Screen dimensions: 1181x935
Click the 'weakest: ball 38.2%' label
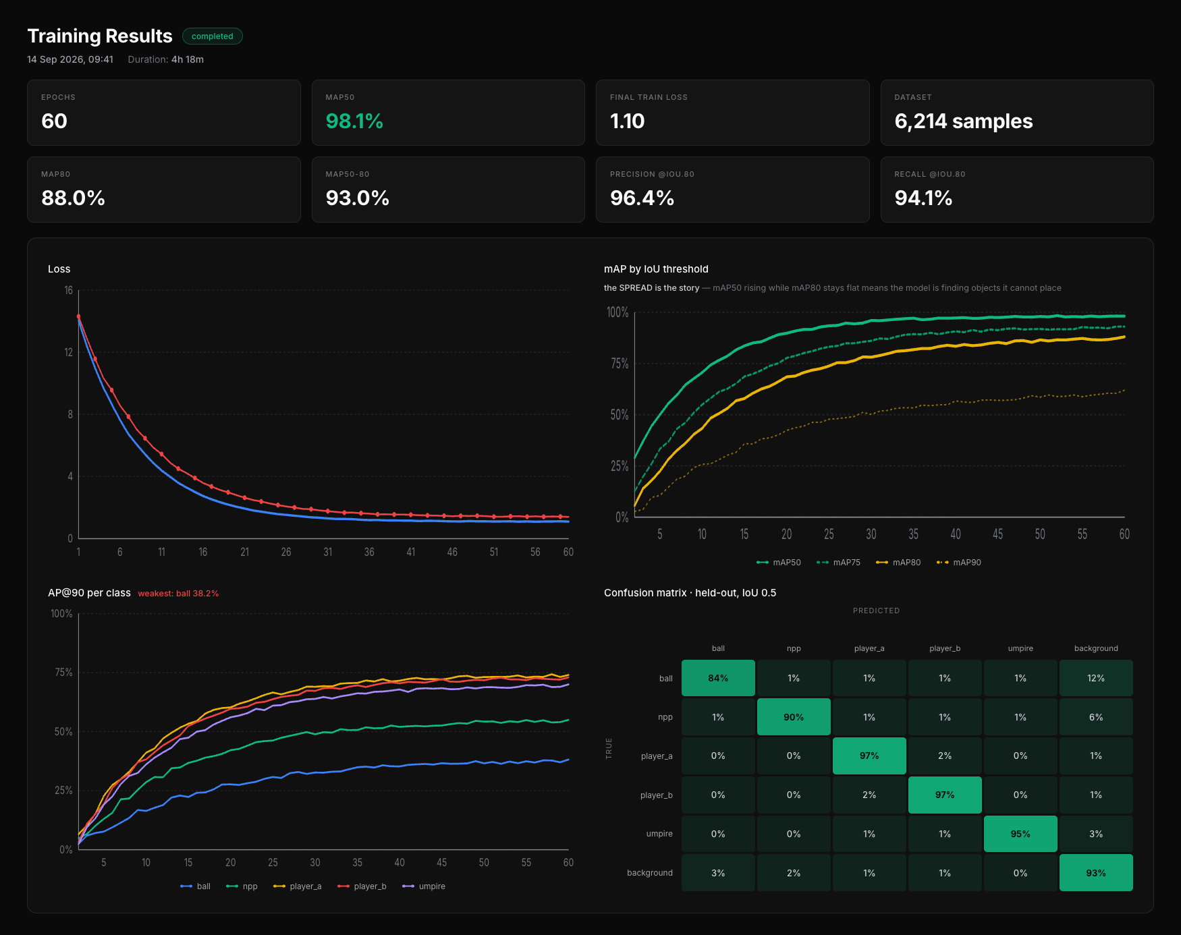178,594
